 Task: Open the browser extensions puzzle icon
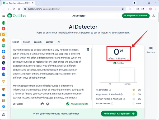130,9
